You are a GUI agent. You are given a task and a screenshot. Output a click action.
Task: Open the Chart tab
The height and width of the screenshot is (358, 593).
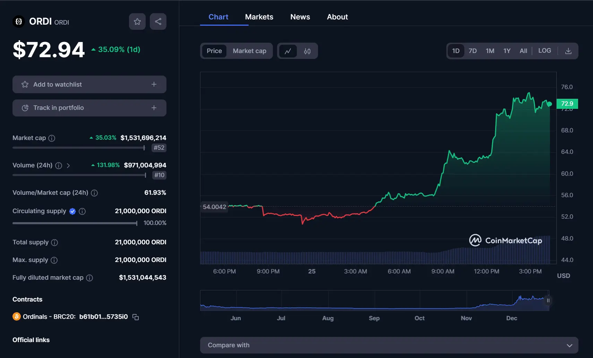218,17
